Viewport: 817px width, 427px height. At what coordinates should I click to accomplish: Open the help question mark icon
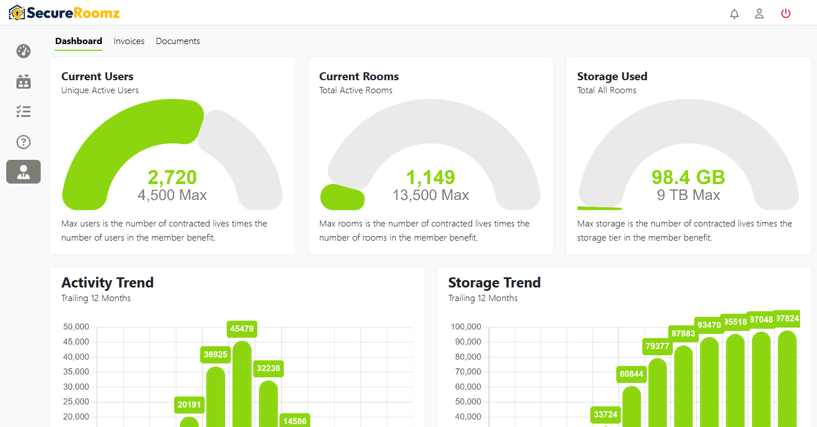pos(23,142)
